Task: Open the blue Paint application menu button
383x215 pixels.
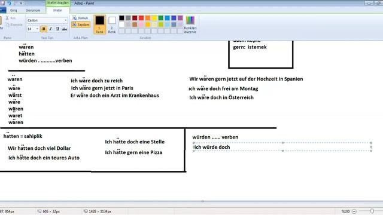Action: pyautogui.click(x=2, y=10)
